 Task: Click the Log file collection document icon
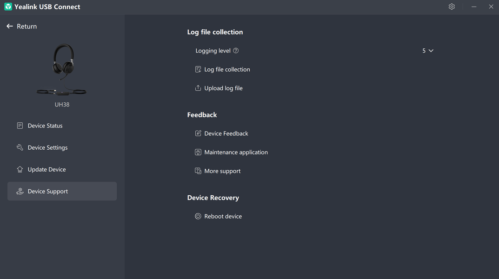(x=198, y=69)
